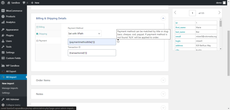This screenshot has width=230, height=110.
Task: Open the demo user avatar
Action: tap(224, 3)
